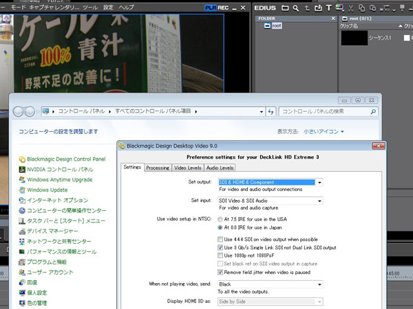Open 個人設定 control panel item
This screenshot has width=413, height=309.
33,293
